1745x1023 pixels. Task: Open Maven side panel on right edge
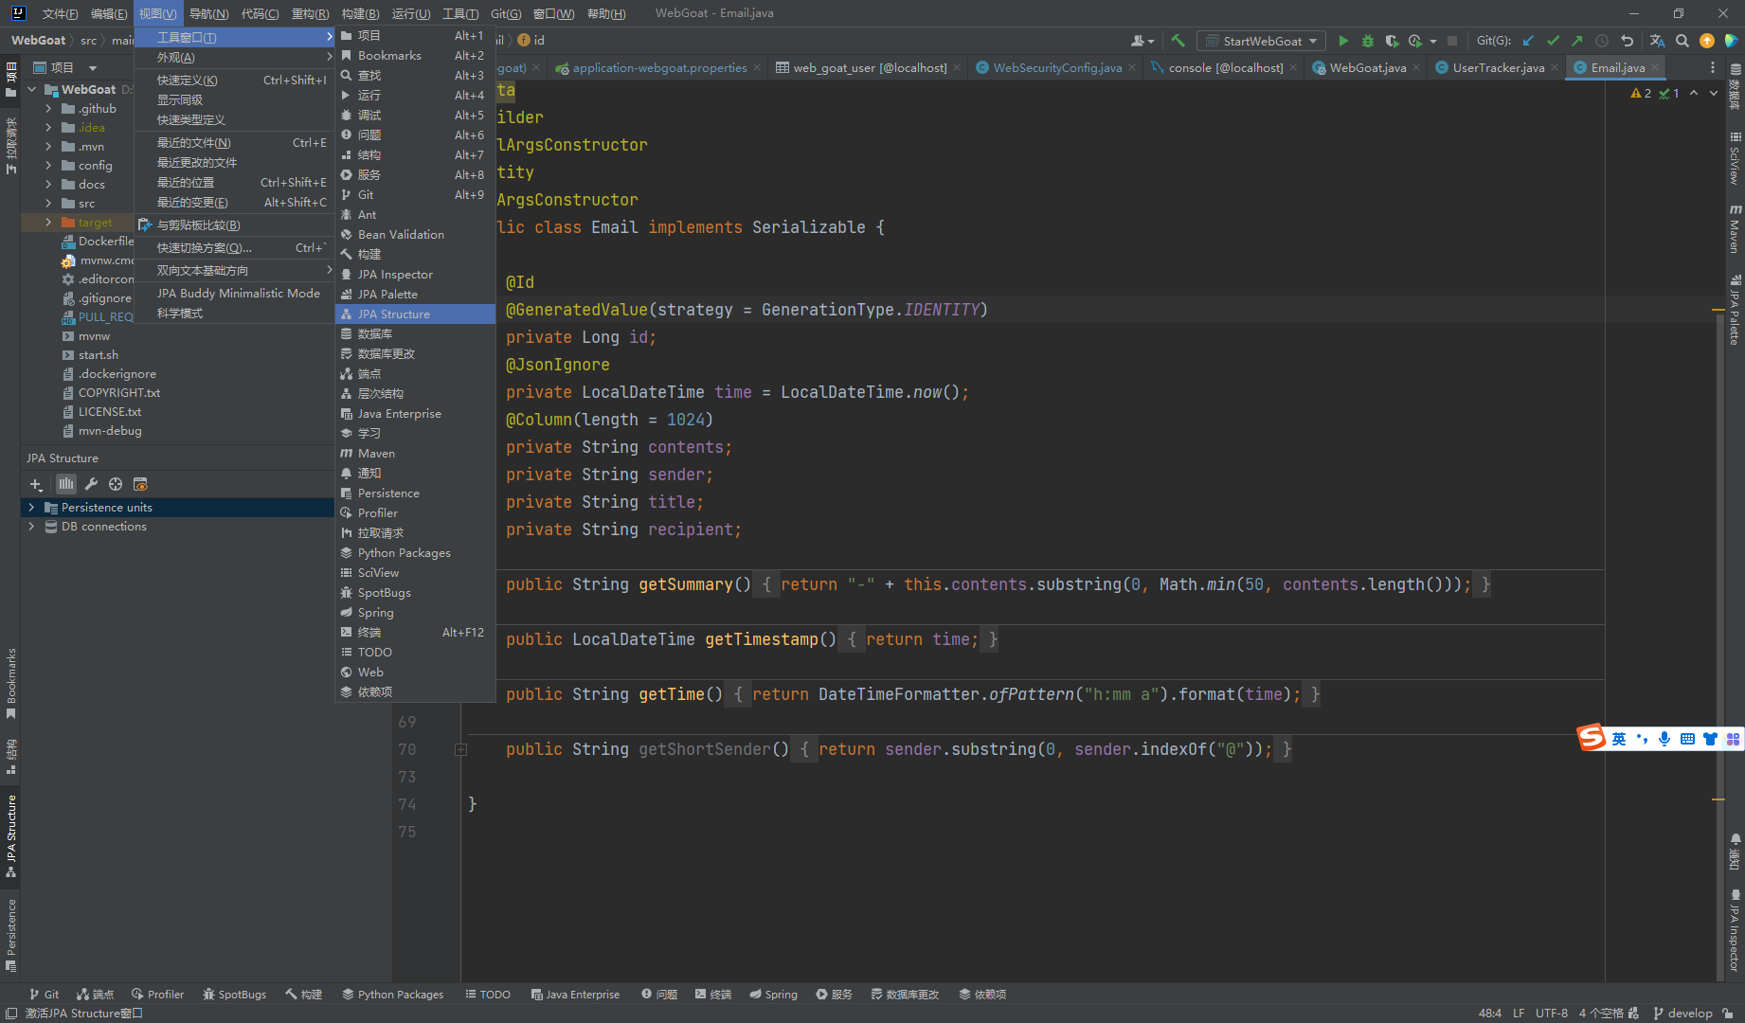tap(1736, 229)
